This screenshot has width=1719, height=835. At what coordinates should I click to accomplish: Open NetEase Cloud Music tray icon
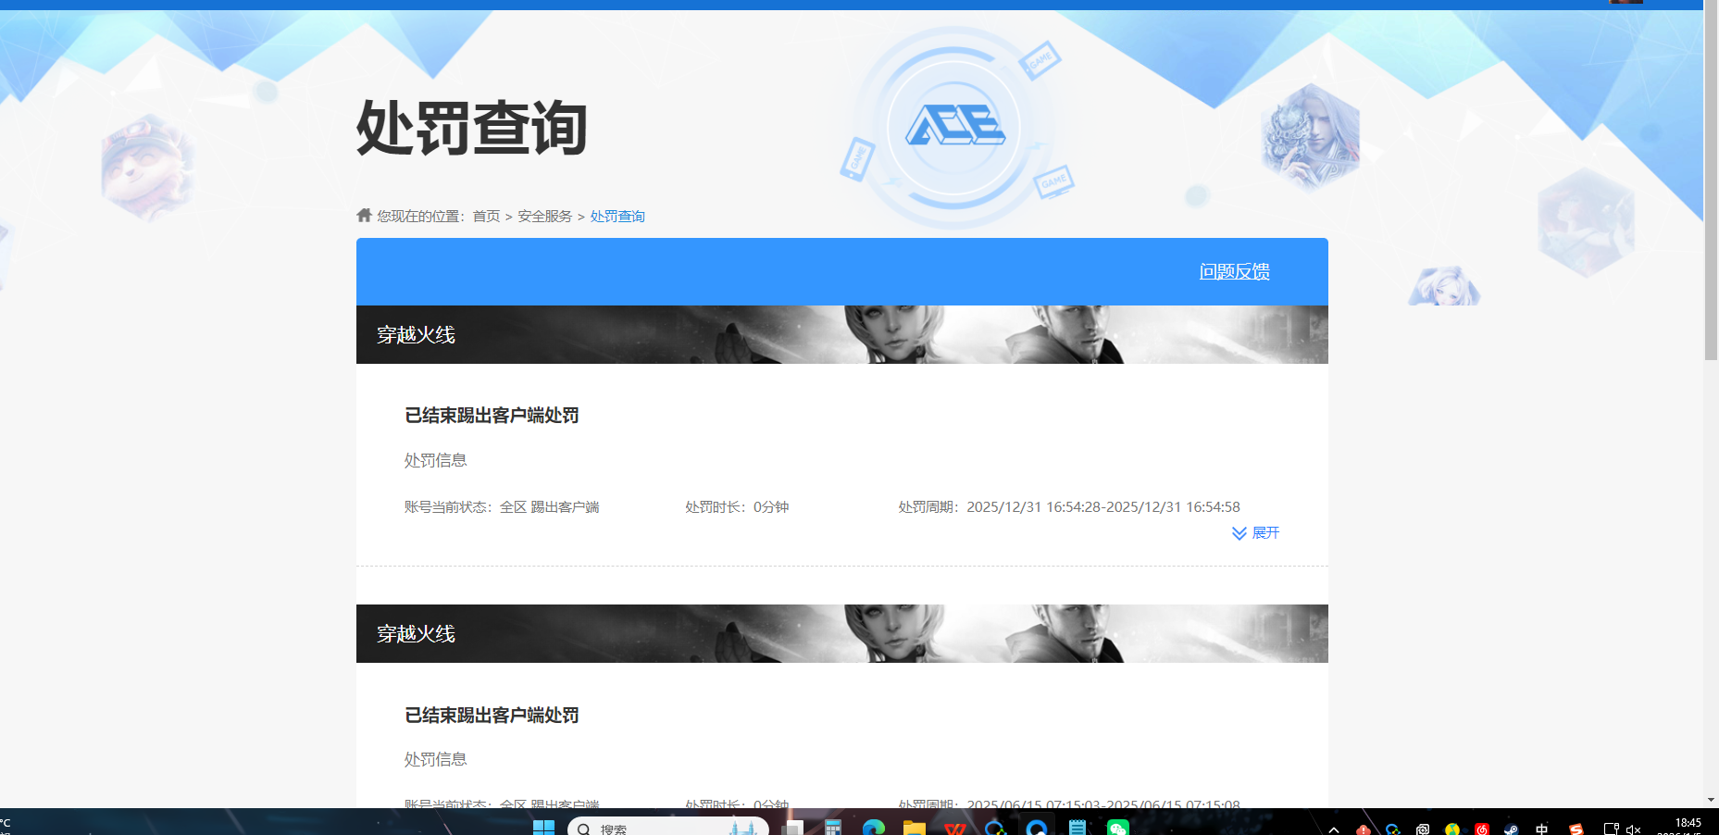click(1481, 829)
